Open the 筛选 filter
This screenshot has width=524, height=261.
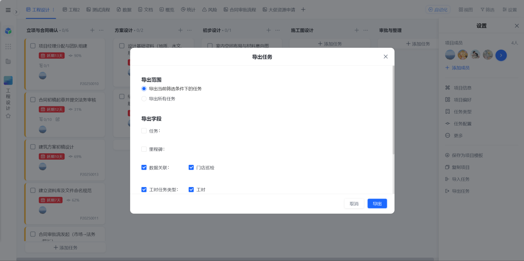tap(487, 10)
